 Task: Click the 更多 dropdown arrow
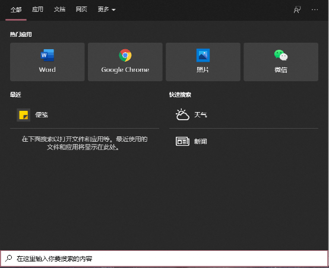[113, 10]
